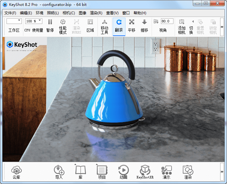
Task: Click the 添加相机 add camera icon
Action: pos(182,26)
